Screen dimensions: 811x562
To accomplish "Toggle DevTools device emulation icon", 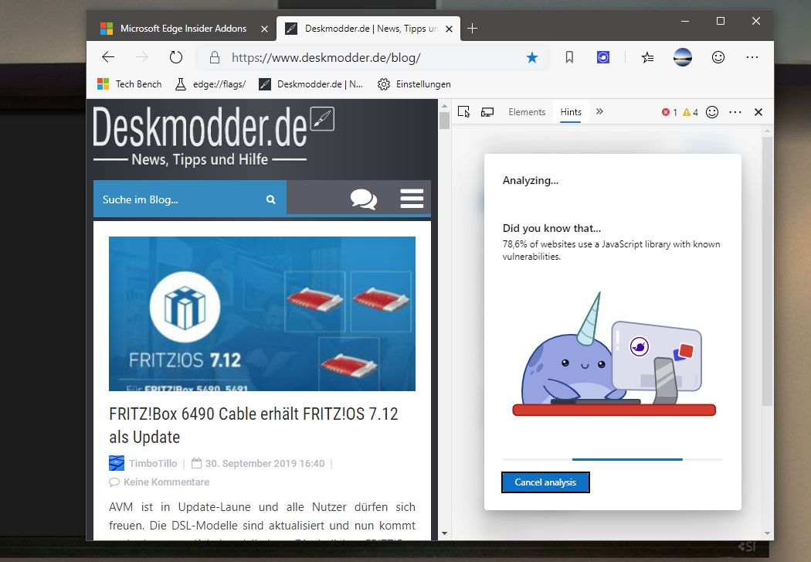I will click(x=487, y=112).
